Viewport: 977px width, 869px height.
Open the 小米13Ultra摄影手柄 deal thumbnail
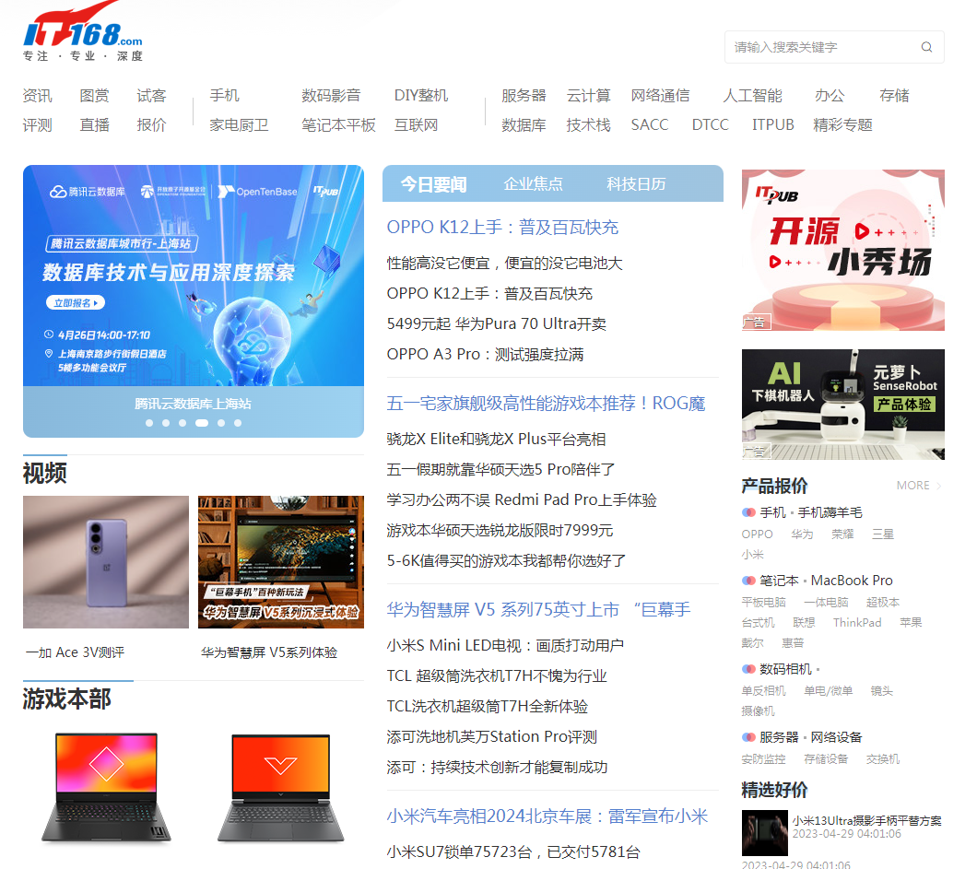[764, 832]
